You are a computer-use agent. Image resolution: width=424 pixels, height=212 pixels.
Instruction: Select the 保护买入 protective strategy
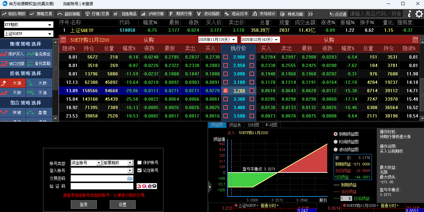tap(13, 54)
